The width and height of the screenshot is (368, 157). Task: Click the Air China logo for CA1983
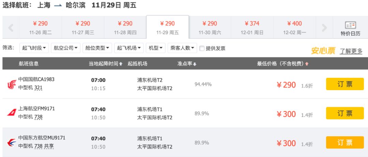(12, 84)
